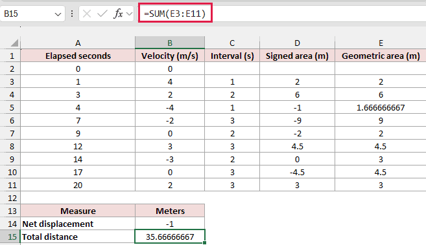Select the Total distance label cell
This screenshot has width=426, height=245.
(78, 237)
